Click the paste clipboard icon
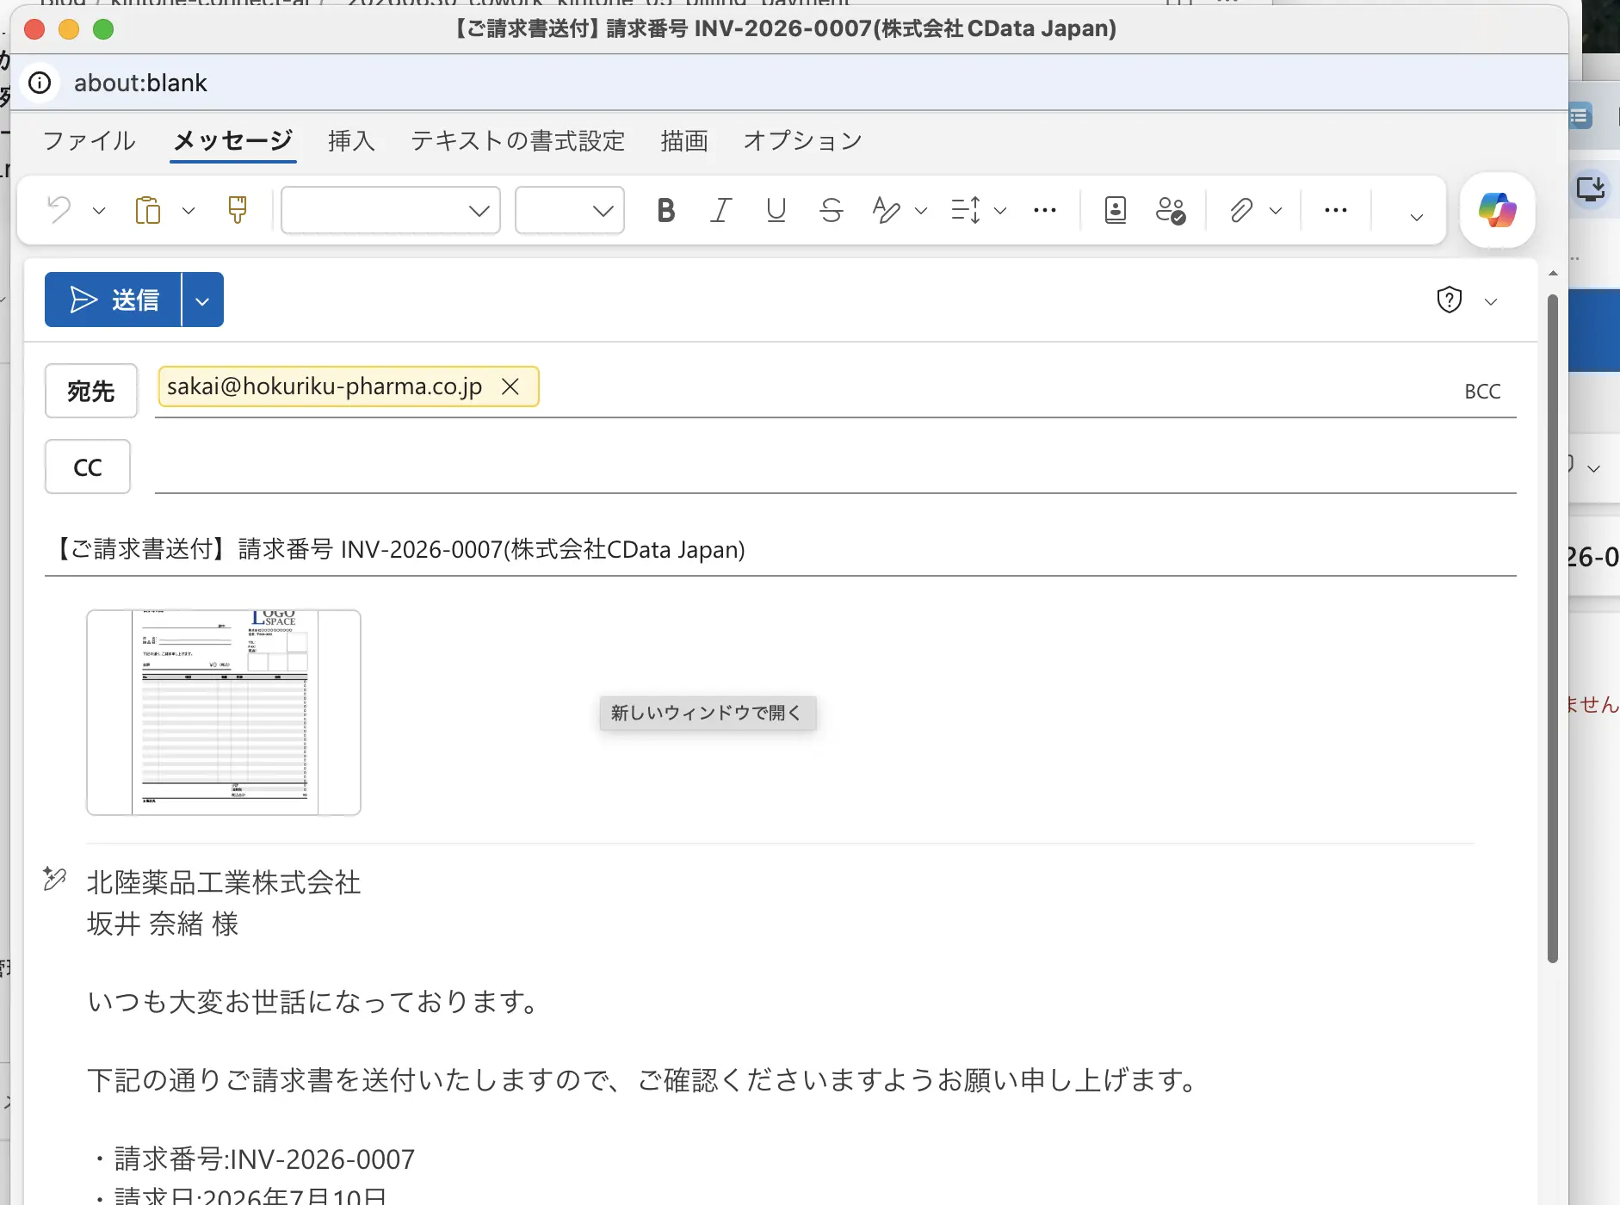Screen dimensions: 1620x1205 (x=148, y=210)
